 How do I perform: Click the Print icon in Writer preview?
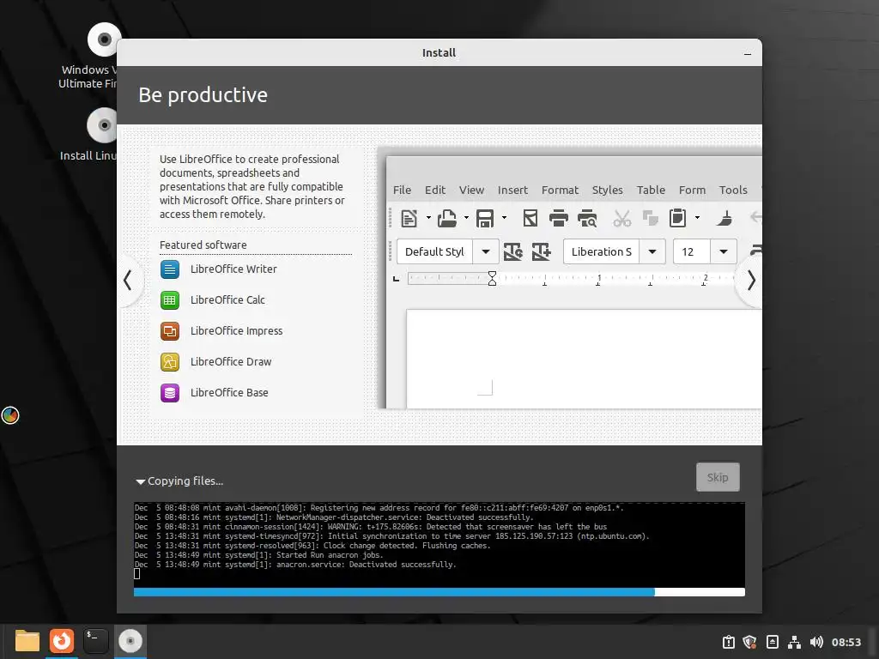tap(558, 218)
